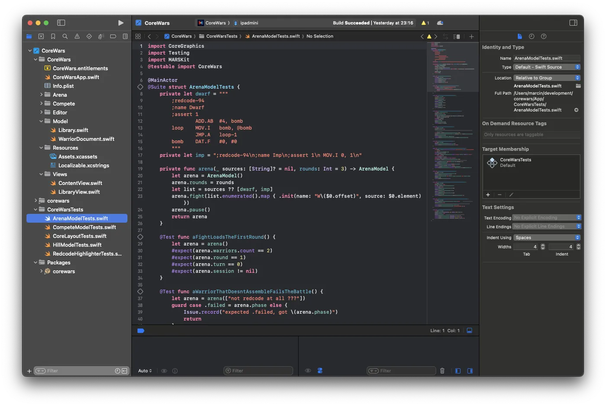Reveal the file's full path in Finder arrow
606x406 pixels.
[576, 110]
